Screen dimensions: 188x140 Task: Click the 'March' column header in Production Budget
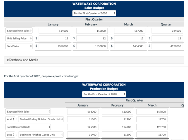(x=152, y=105)
